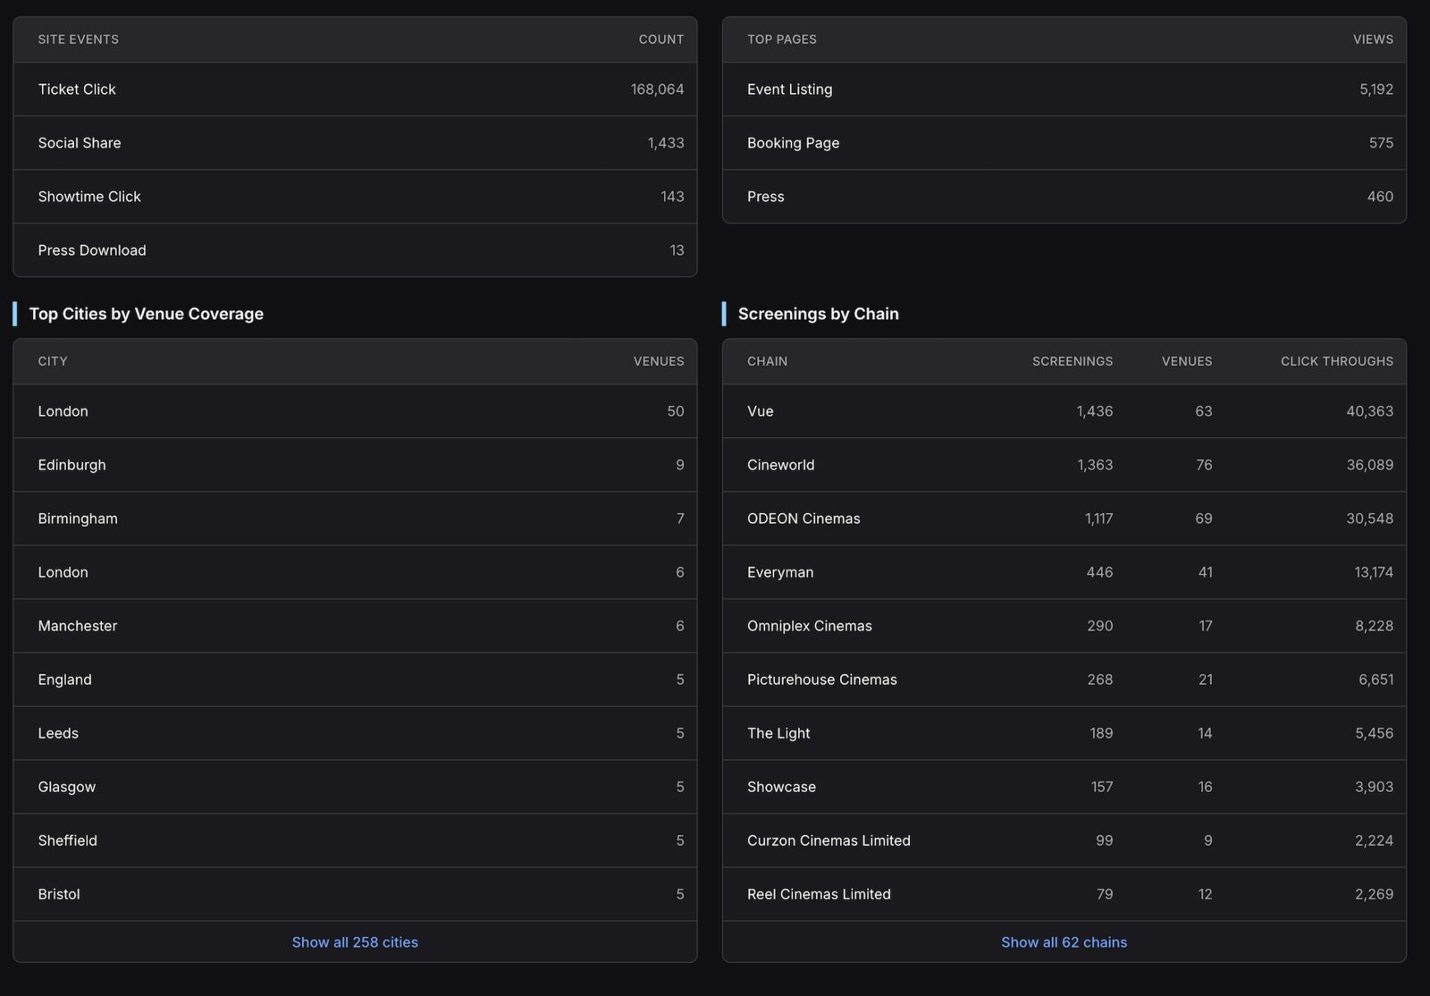The image size is (1430, 996).
Task: Select the Cineworld chain row
Action: click(x=1064, y=465)
